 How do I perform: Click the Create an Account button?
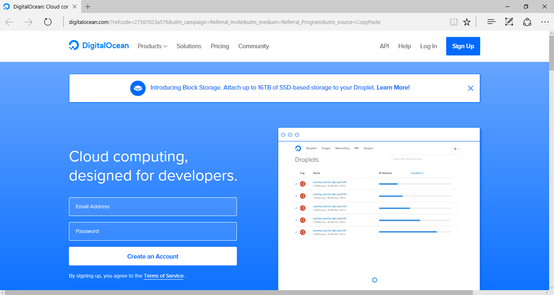pos(153,256)
